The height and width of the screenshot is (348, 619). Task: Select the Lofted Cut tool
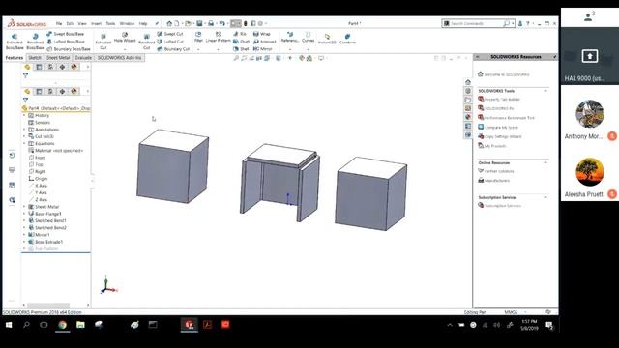click(x=170, y=42)
